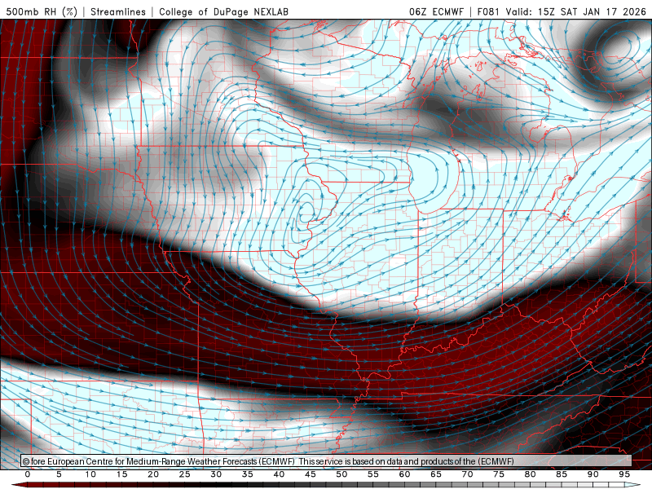This screenshot has height=489, width=652.
Task: Click the closed circulation center in the upper-right corner
Action: point(619,50)
